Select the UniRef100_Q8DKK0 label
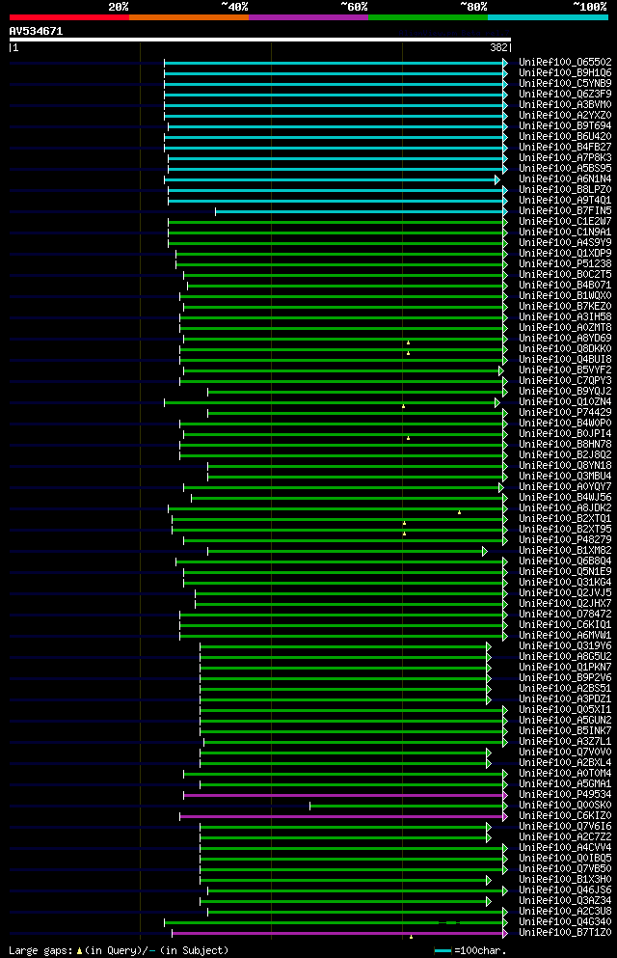Image resolution: width=617 pixels, height=958 pixels. [565, 349]
